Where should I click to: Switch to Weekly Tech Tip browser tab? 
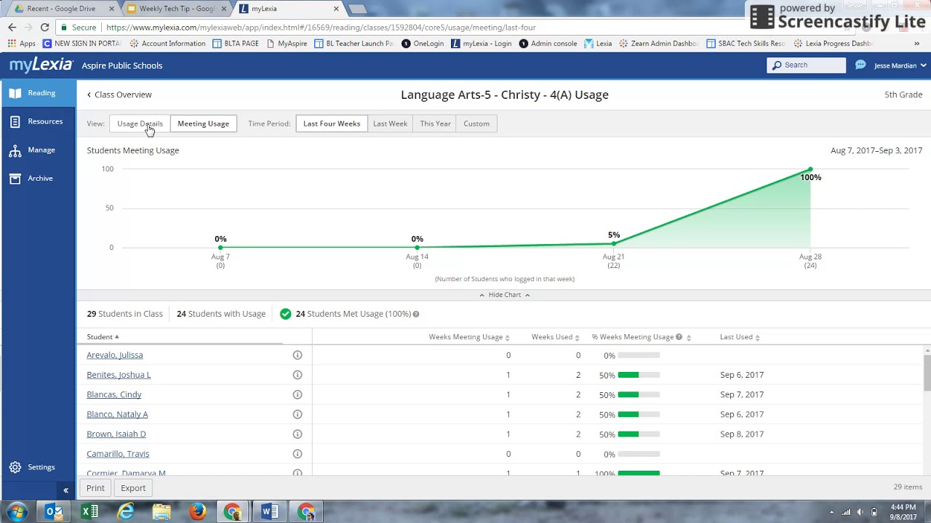[177, 9]
